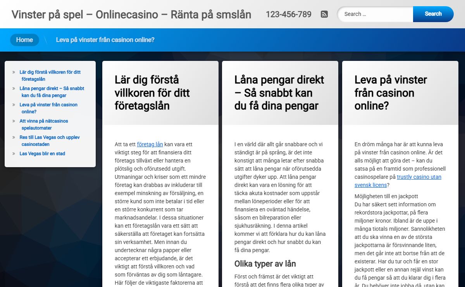Open breadcrumb 'Leva på vinster från casinon online?'
The width and height of the screenshot is (465, 287).
(x=105, y=40)
